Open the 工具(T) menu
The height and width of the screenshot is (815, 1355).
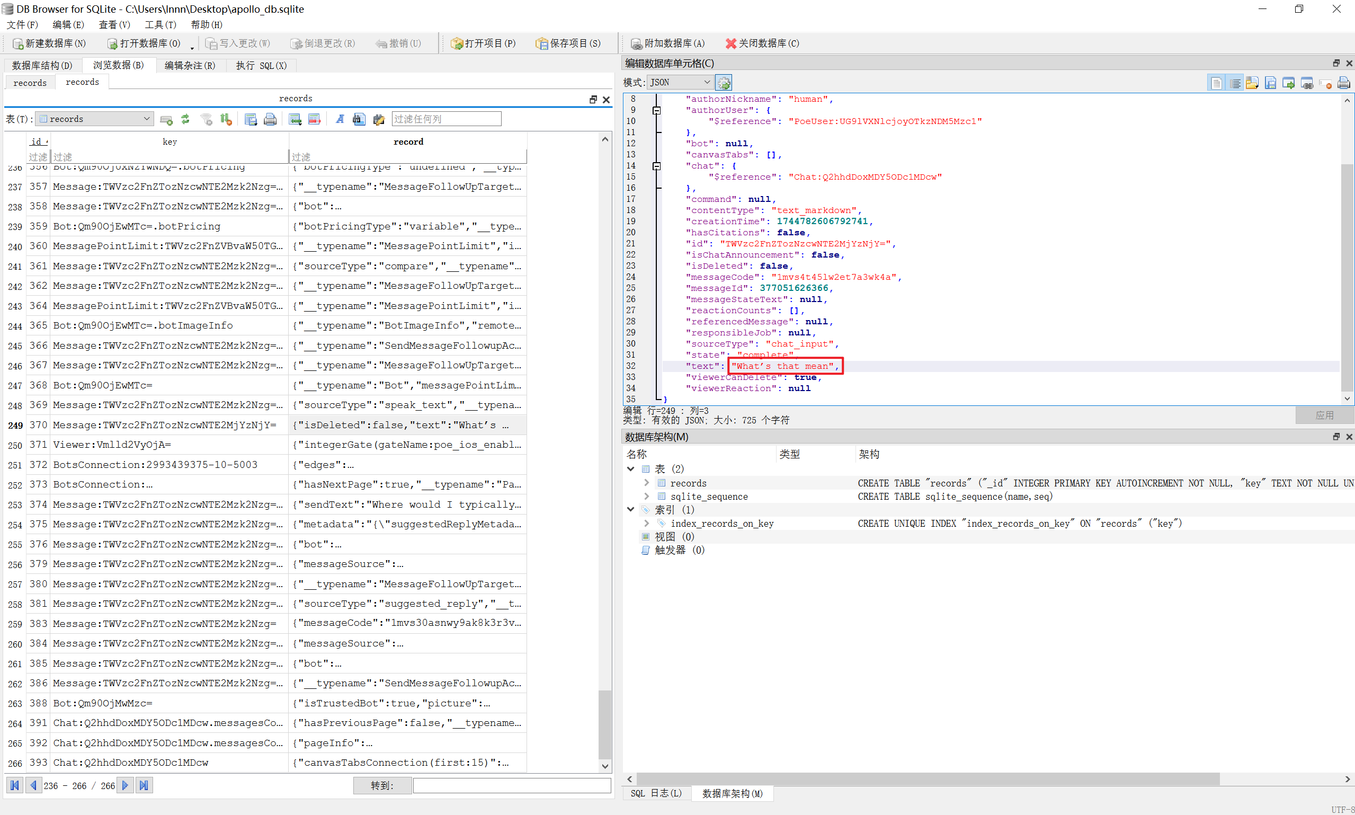159,25
